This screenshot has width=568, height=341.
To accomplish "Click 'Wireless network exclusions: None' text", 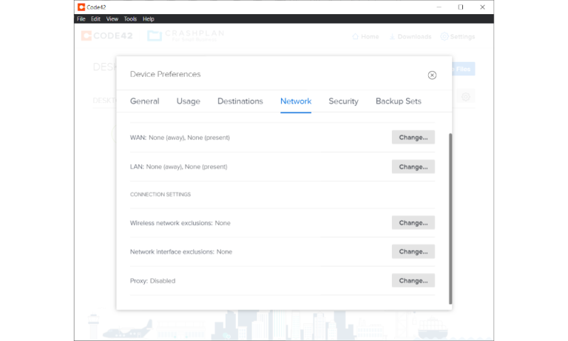I will pyautogui.click(x=180, y=223).
